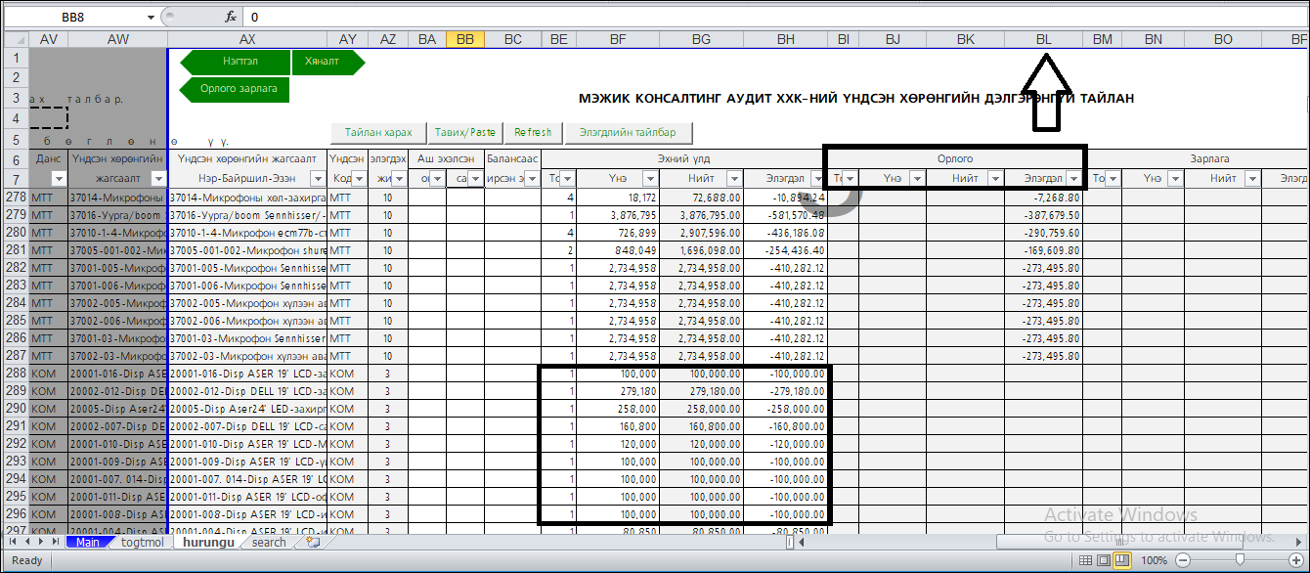Expand filter for Элэгдэл under Орлого
Viewport: 1310px width, 573px height.
coord(1074,179)
